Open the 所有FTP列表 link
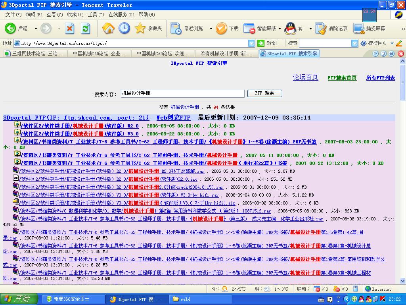The height and width of the screenshot is (305, 406). 381,77
